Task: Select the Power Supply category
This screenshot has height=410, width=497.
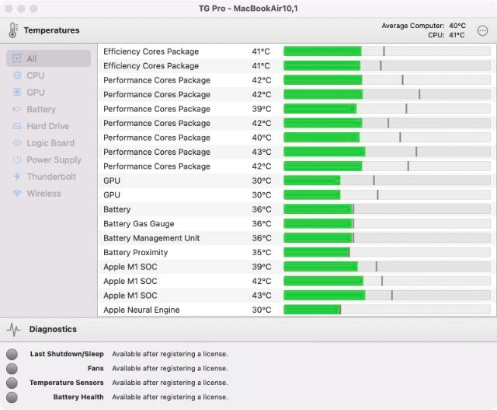Action: [48, 159]
